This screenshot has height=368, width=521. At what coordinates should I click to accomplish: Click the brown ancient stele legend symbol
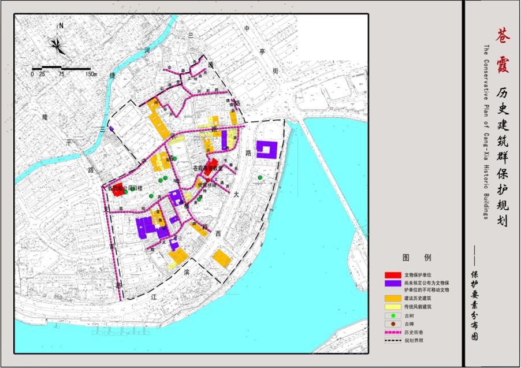394,324
